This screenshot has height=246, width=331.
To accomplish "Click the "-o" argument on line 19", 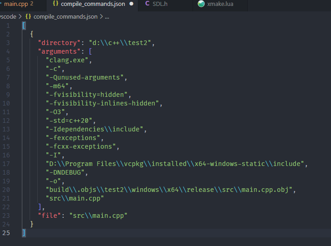I will click(x=53, y=181).
